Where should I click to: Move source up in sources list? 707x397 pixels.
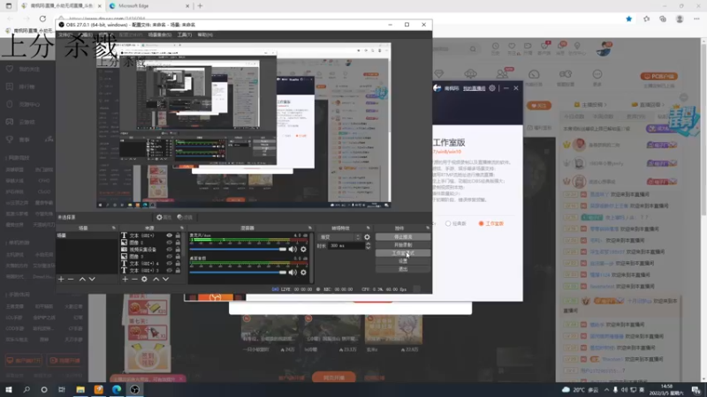tap(156, 279)
